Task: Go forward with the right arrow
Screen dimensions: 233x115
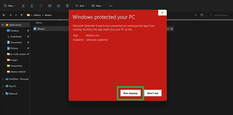Action: point(10,15)
